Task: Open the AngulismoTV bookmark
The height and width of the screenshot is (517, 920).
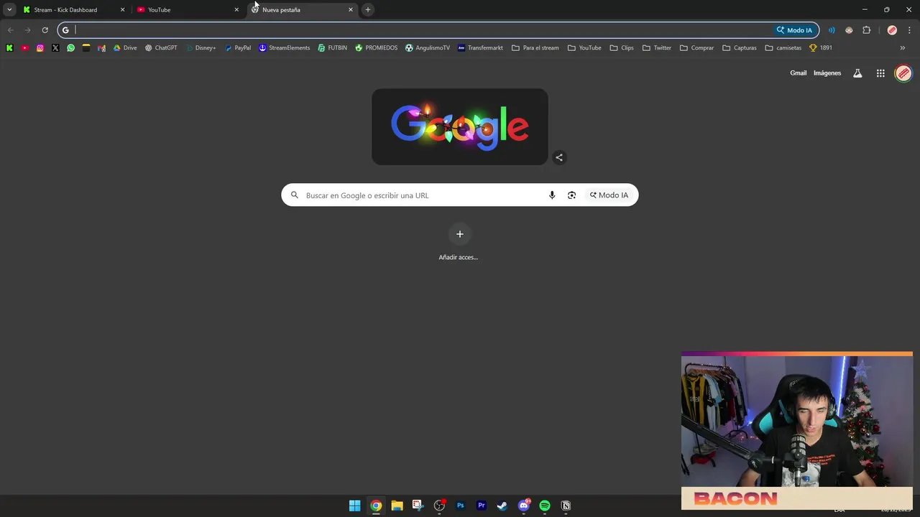Action: [x=428, y=48]
